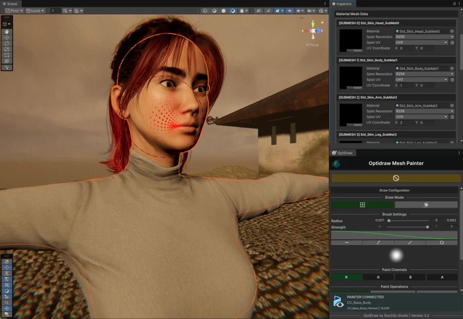Click the object picker for Std_Skin_Head_SubMat0
Image resolution: width=463 pixels, height=319 pixels.
point(452,31)
